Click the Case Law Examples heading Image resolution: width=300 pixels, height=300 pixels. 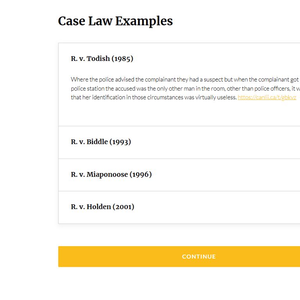click(115, 21)
